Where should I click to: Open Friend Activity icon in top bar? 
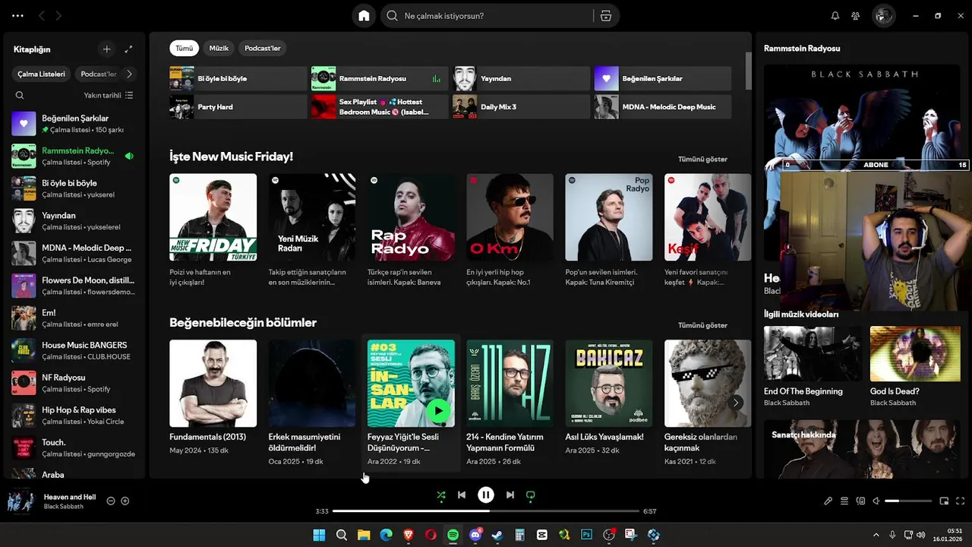tap(856, 16)
